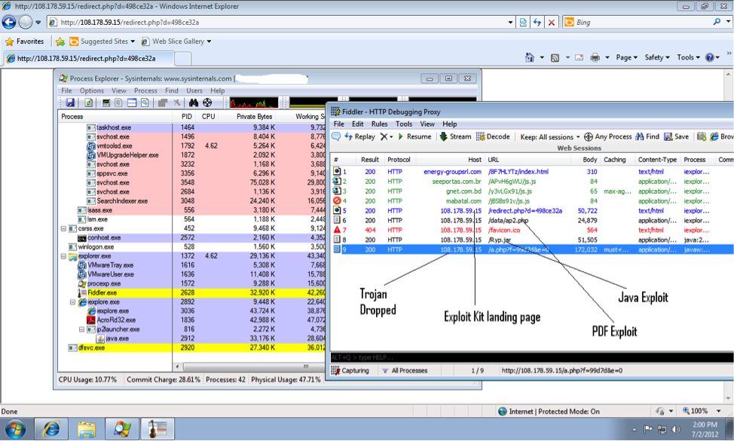Click Any Process target in Fiddler toolbar

[608, 136]
